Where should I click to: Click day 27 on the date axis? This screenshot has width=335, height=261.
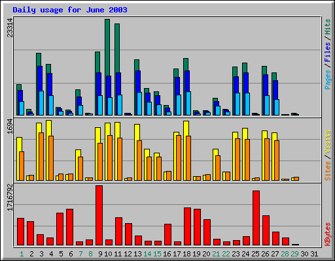coord(275,254)
